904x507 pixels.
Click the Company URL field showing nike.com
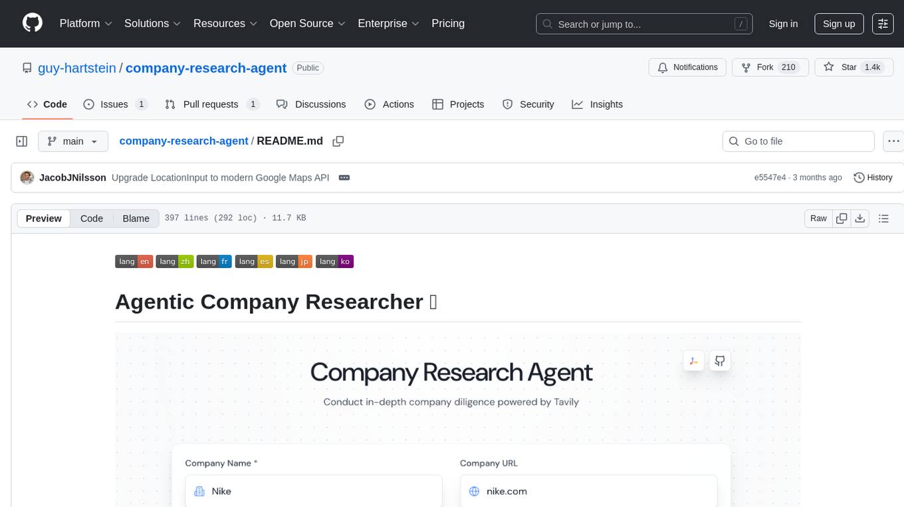(x=588, y=491)
